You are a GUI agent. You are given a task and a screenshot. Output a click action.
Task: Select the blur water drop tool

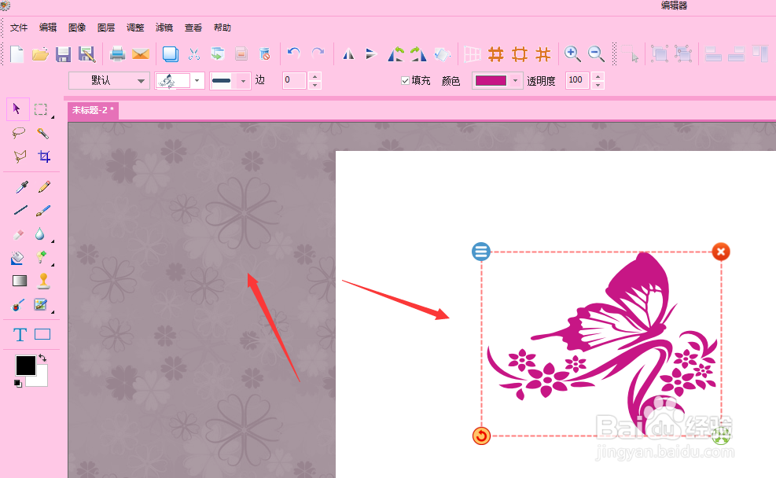click(x=39, y=234)
